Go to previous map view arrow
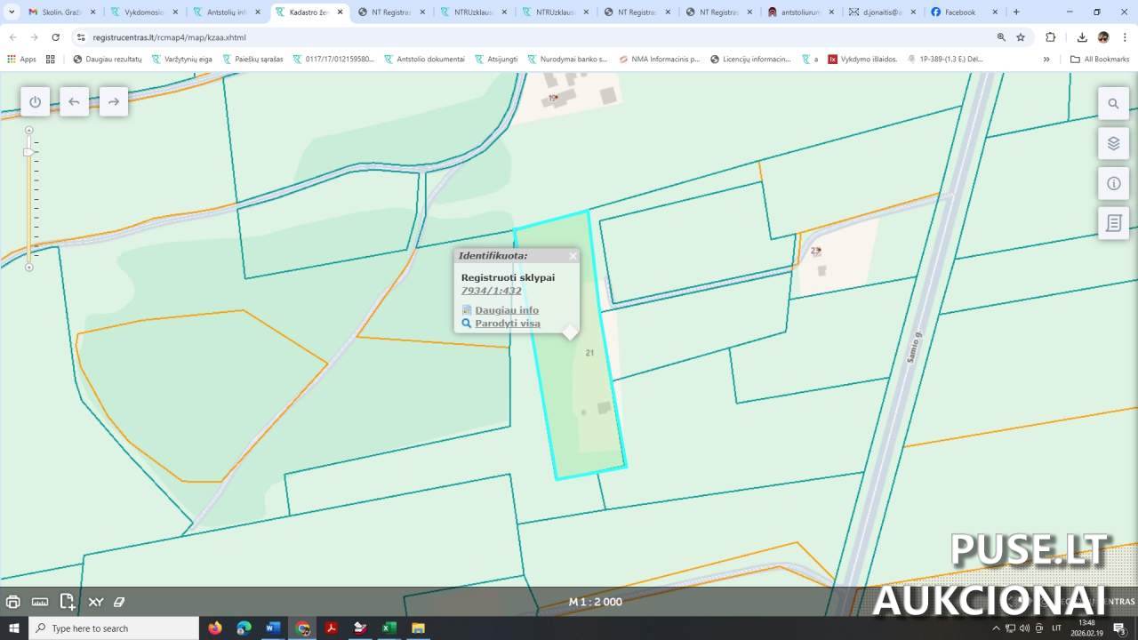Image resolution: width=1138 pixels, height=640 pixels. 74,102
